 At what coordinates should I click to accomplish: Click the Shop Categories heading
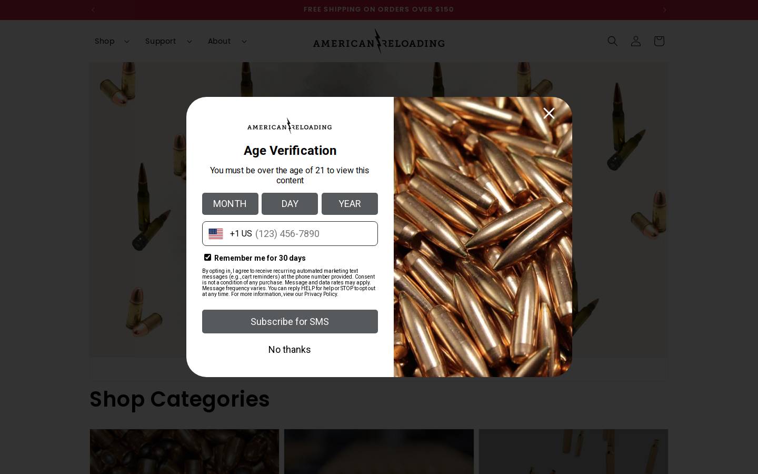click(x=179, y=399)
